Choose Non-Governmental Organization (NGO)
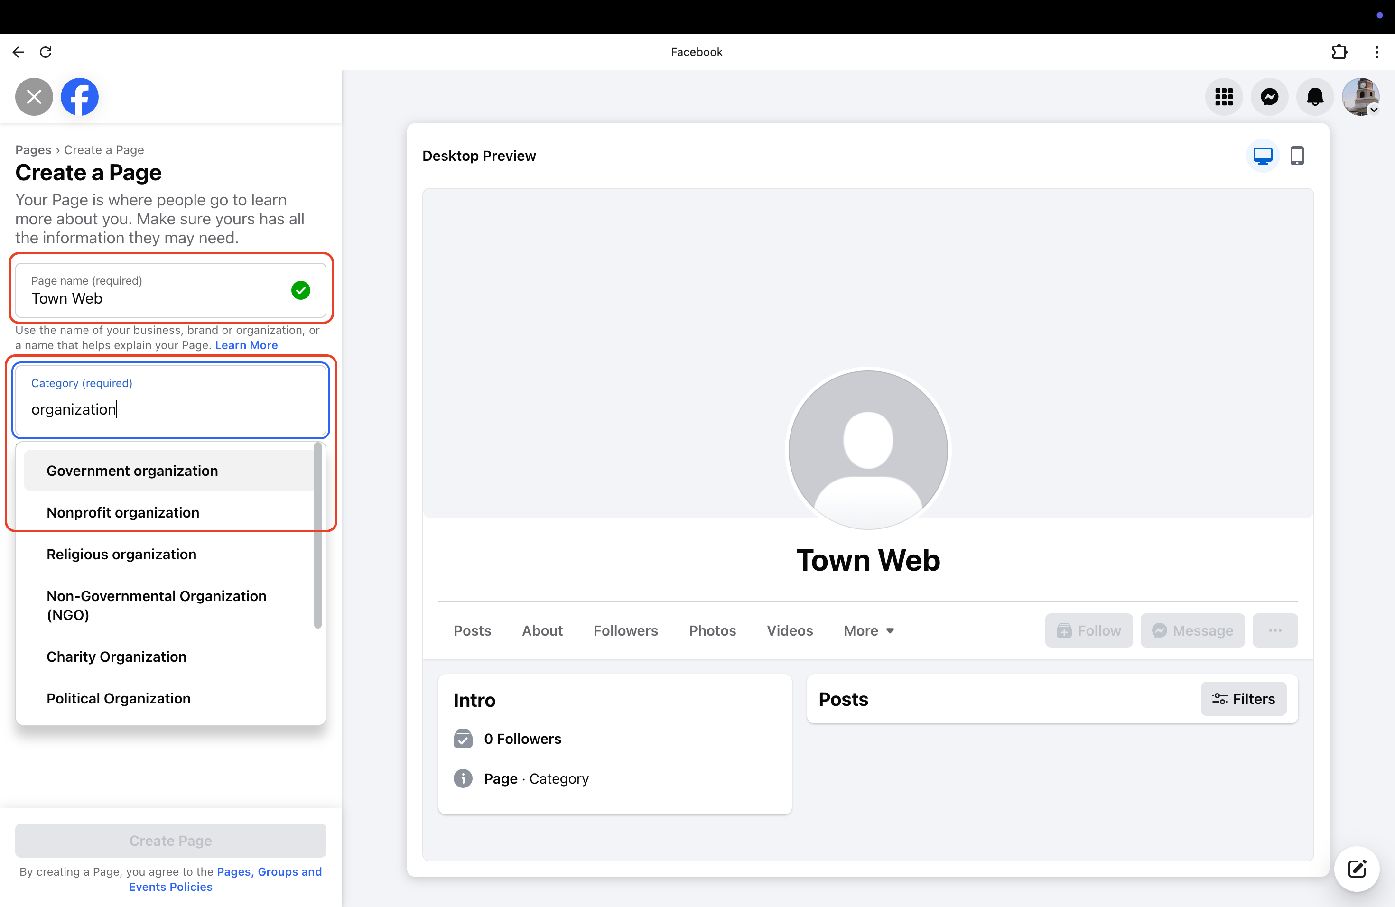The height and width of the screenshot is (907, 1395). point(169,605)
